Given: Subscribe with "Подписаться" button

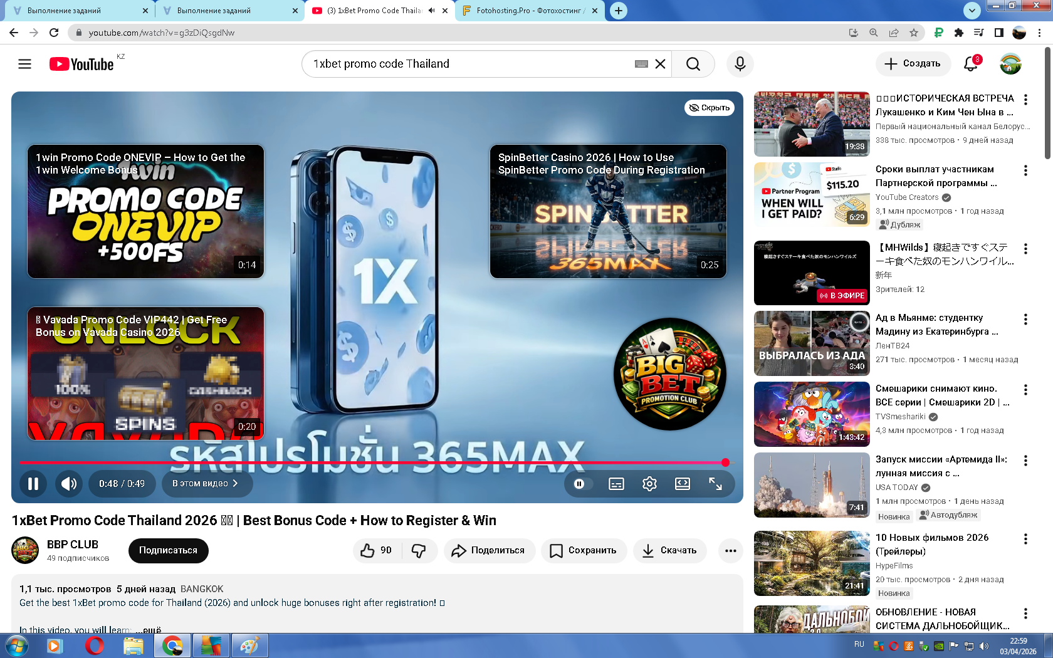Looking at the screenshot, I should [168, 550].
